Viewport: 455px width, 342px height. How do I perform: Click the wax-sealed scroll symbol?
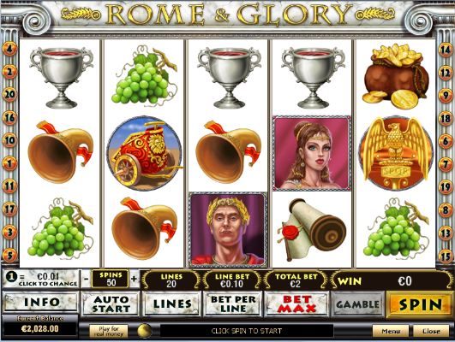pyautogui.click(x=312, y=229)
